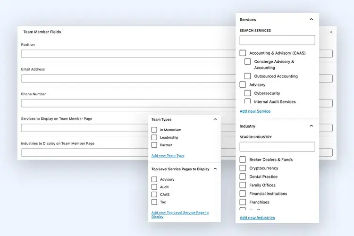Collapse the Services panel chevron

311,20
